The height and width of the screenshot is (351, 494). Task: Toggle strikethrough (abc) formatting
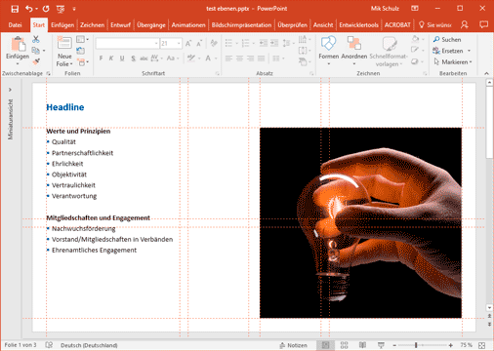pyautogui.click(x=144, y=58)
